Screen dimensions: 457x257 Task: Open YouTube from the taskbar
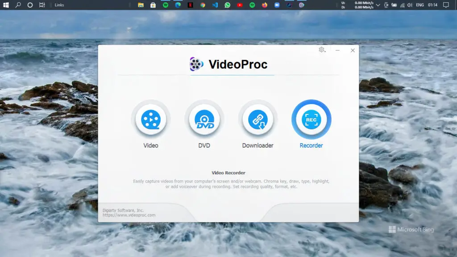click(240, 5)
